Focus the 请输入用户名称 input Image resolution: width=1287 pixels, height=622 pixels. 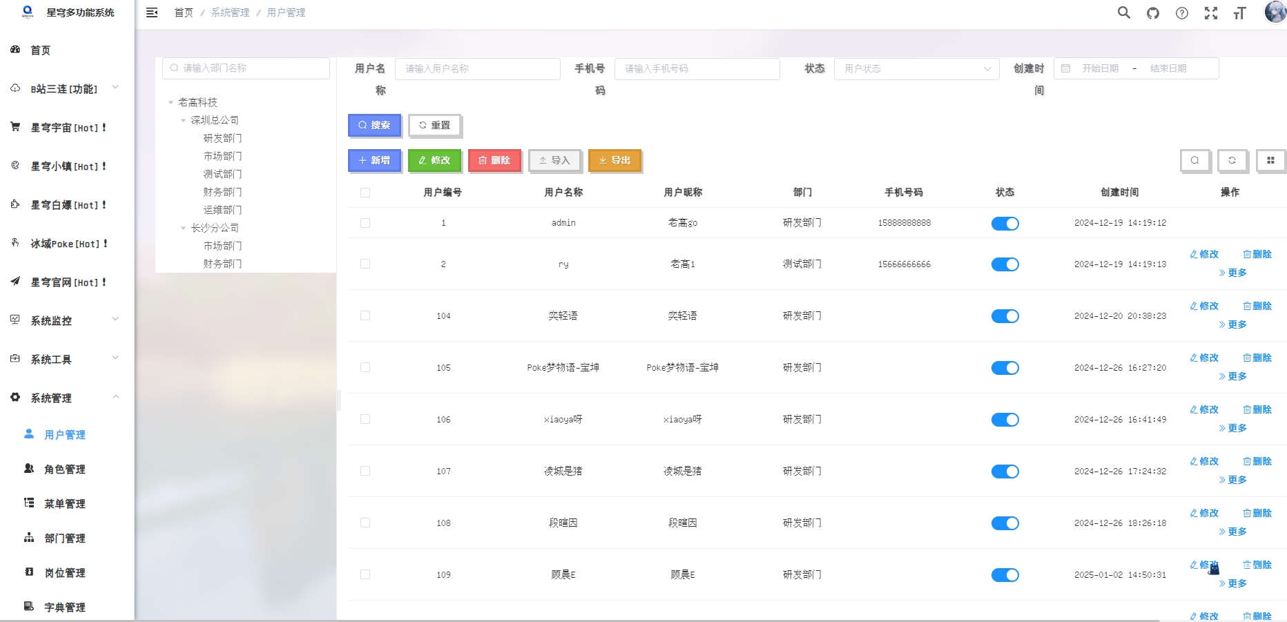pos(478,68)
